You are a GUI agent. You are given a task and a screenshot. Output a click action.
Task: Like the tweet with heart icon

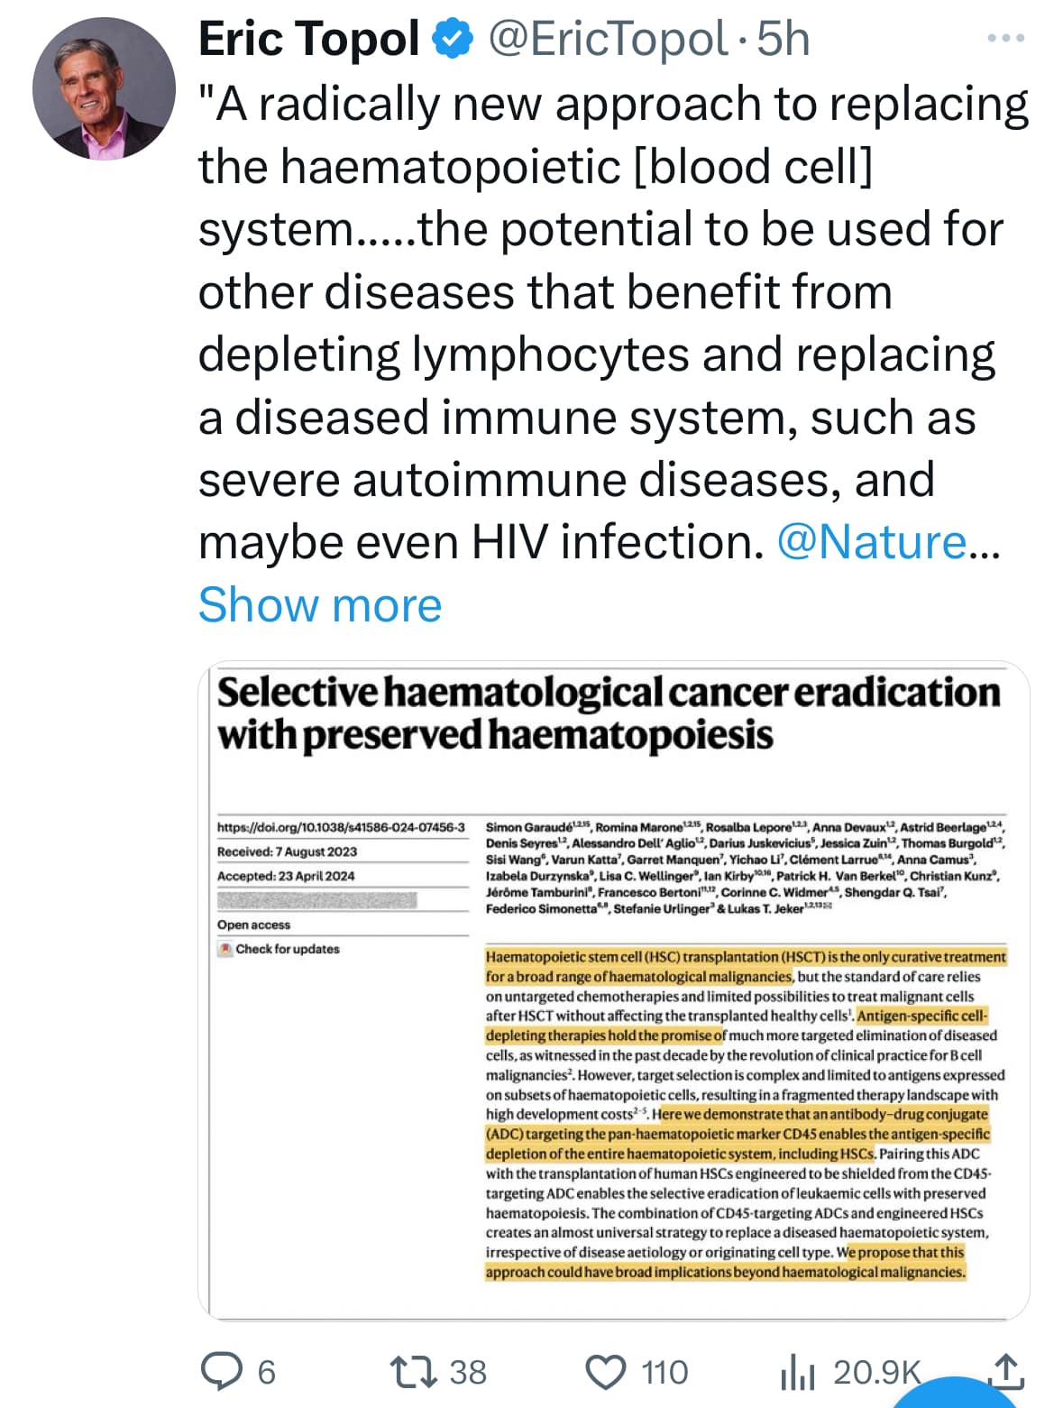(x=606, y=1373)
